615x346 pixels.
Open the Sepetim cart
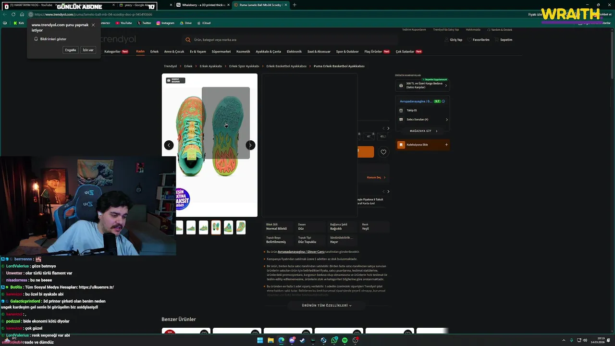tap(504, 40)
